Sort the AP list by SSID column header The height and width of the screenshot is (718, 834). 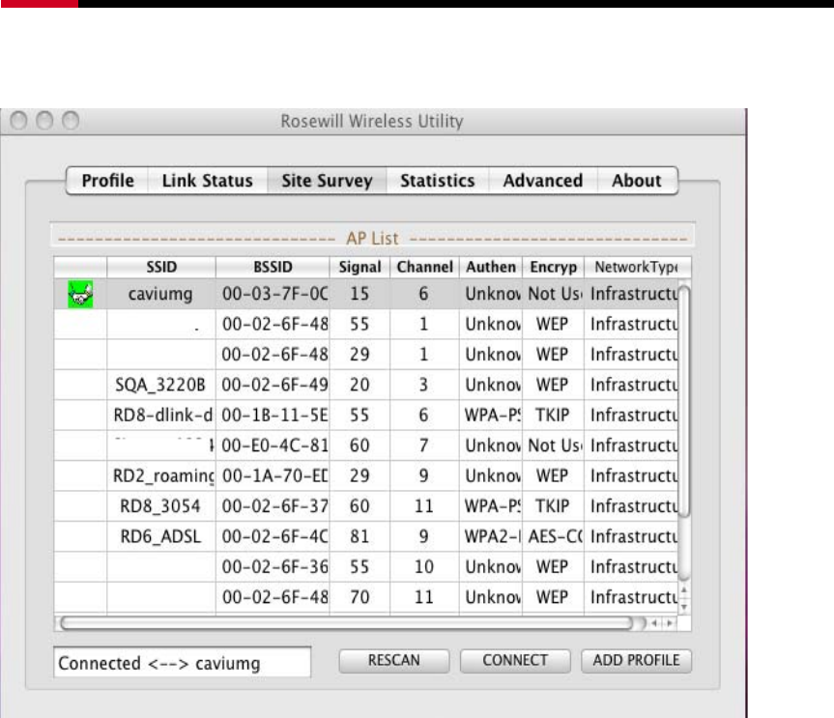coord(161,267)
